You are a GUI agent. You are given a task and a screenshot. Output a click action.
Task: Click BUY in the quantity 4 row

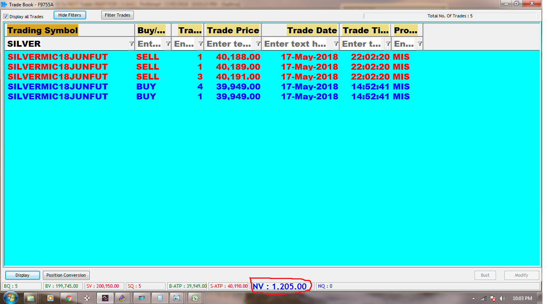(146, 87)
